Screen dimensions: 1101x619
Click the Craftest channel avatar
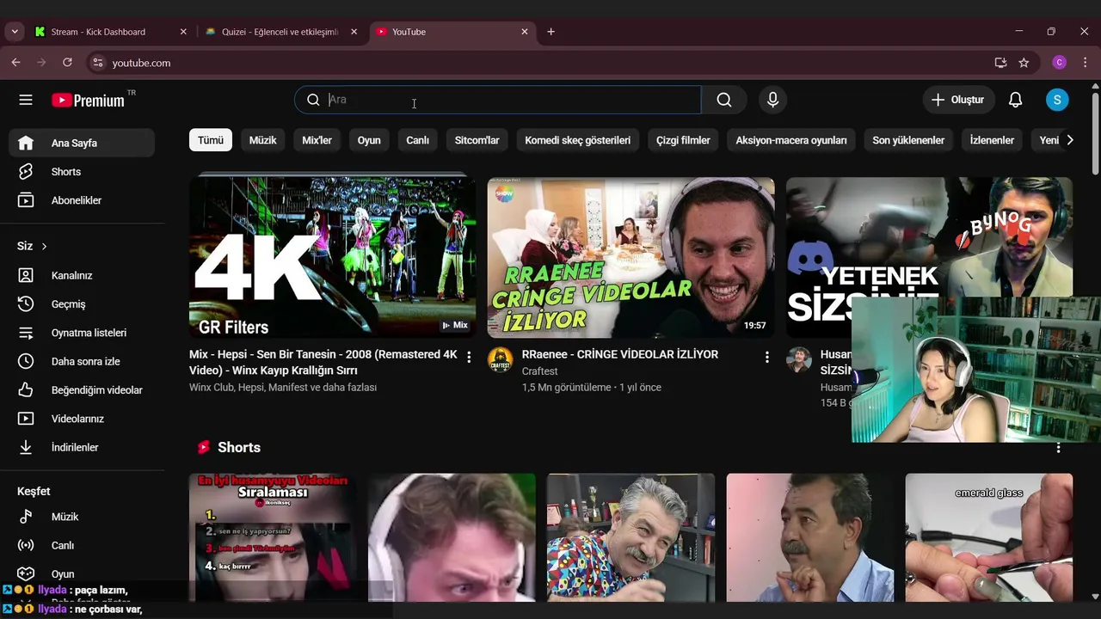[x=500, y=359]
